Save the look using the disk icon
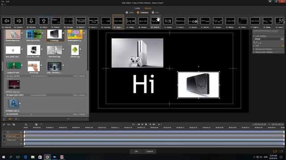The height and width of the screenshot is (160, 286). click(282, 39)
